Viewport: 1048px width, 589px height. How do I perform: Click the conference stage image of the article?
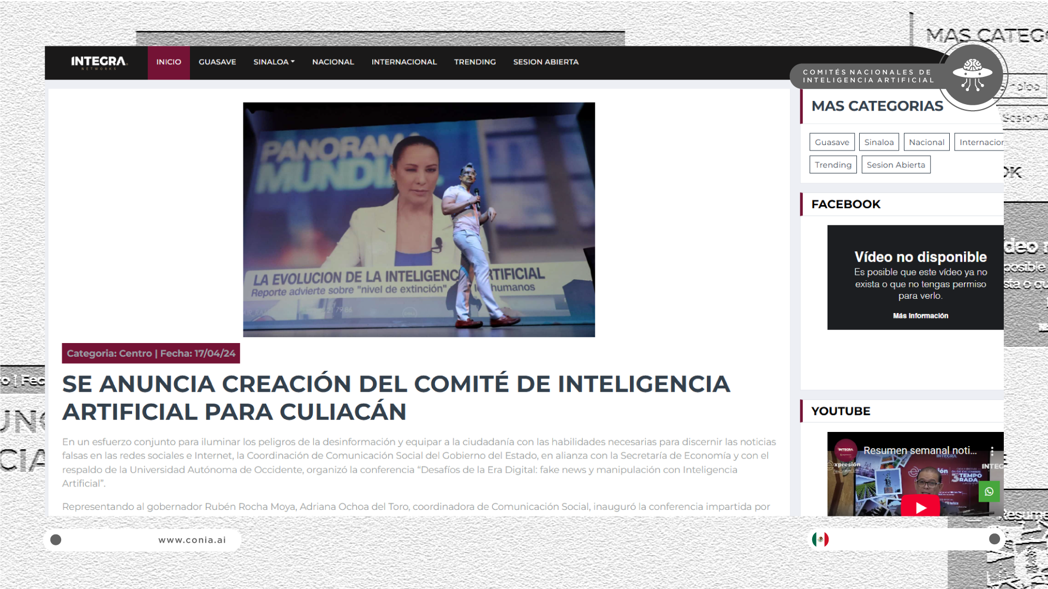(x=419, y=219)
